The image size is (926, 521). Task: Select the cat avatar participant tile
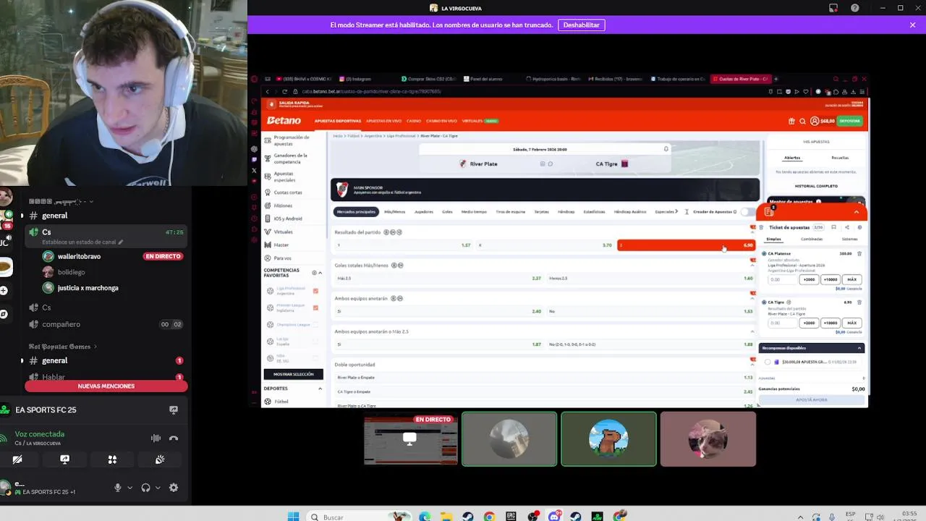click(x=708, y=439)
